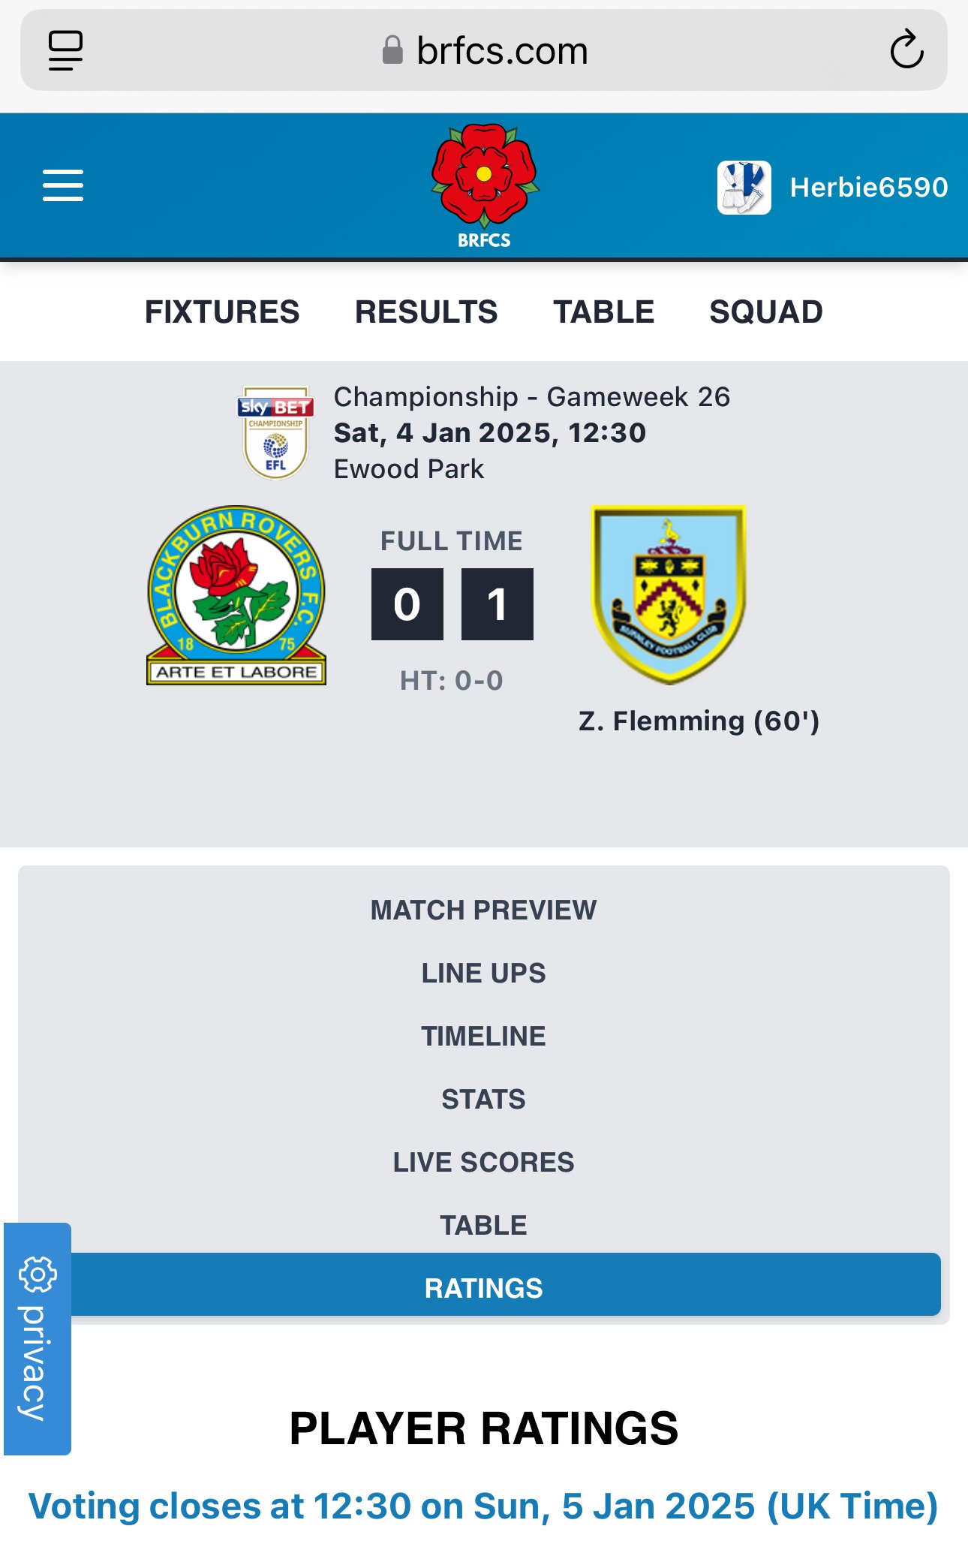Select LINE UPS section
968x1553 pixels.
pyautogui.click(x=484, y=973)
